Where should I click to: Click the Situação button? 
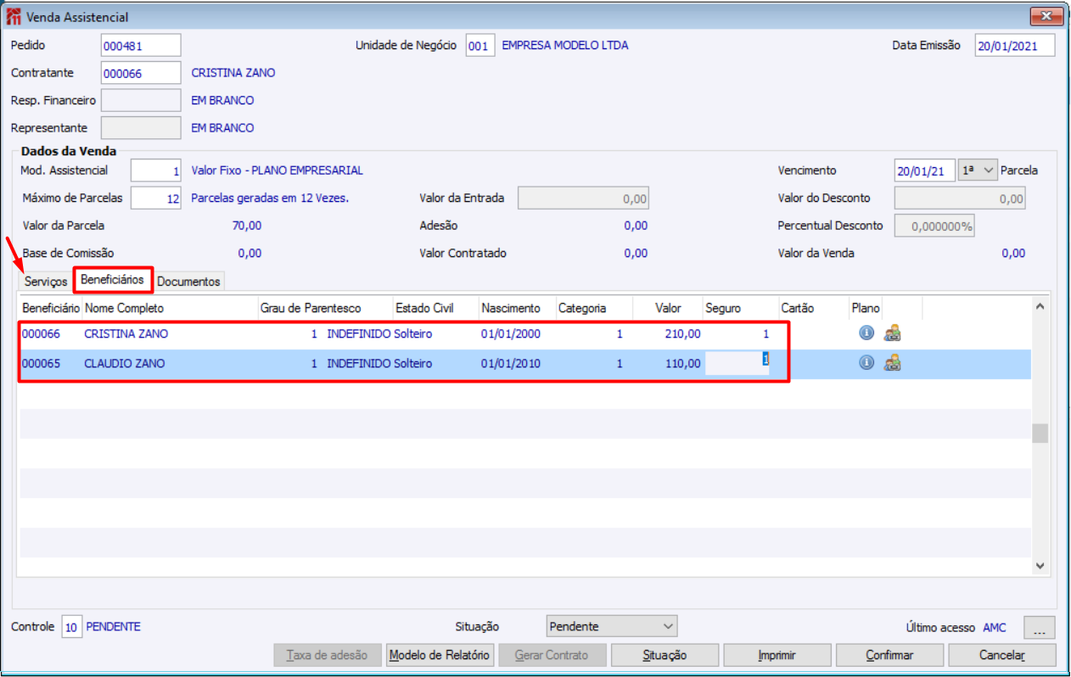click(664, 655)
